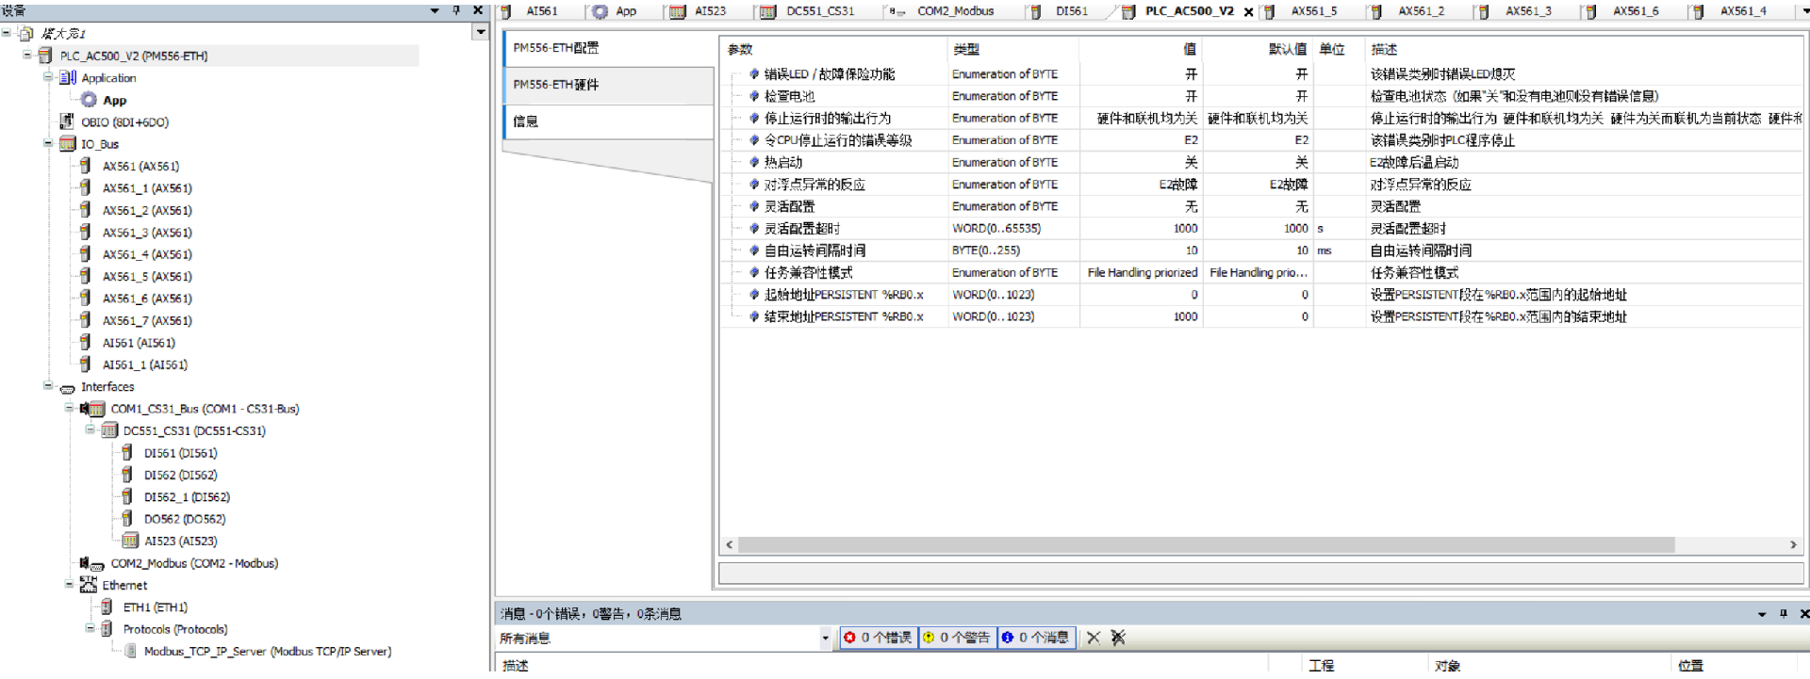1810x679 pixels.
Task: Click the scrollbar right arrow in parameter table
Action: tap(1793, 545)
